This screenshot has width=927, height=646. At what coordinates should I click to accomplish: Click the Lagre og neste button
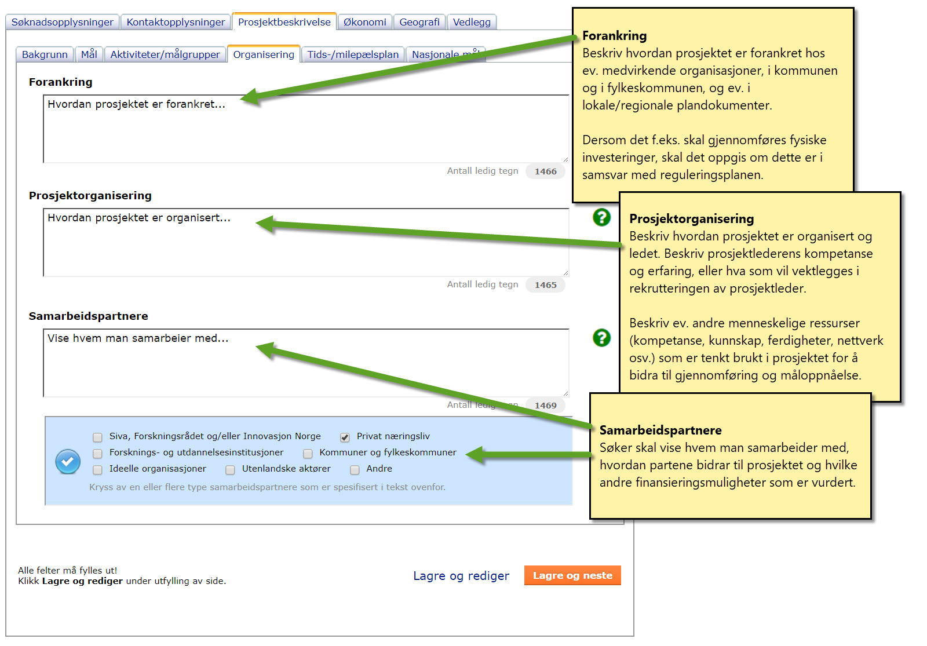pos(572,575)
